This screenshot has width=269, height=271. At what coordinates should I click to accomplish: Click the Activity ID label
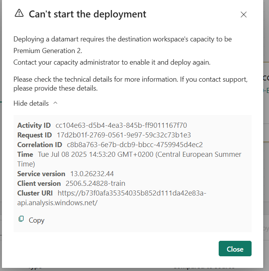[x=34, y=125]
